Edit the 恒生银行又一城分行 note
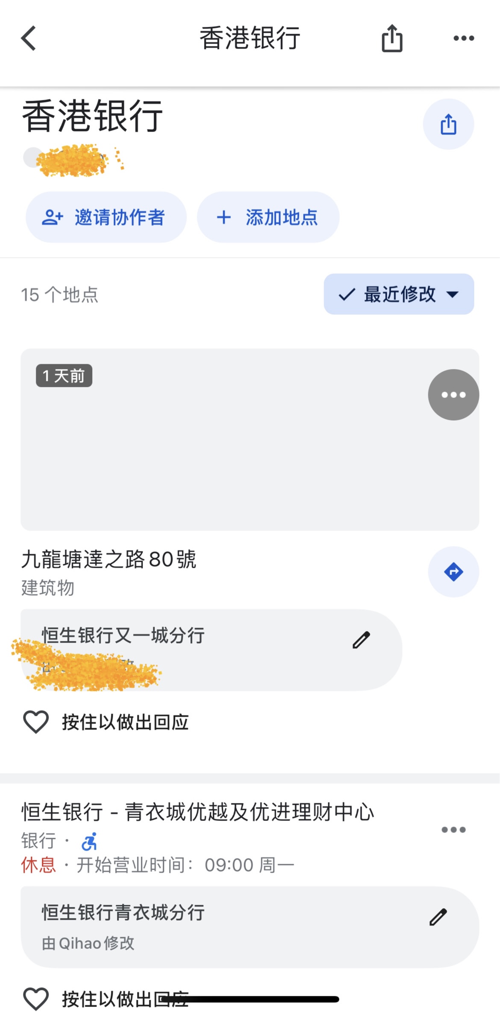The height and width of the screenshot is (1012, 500). [x=361, y=640]
